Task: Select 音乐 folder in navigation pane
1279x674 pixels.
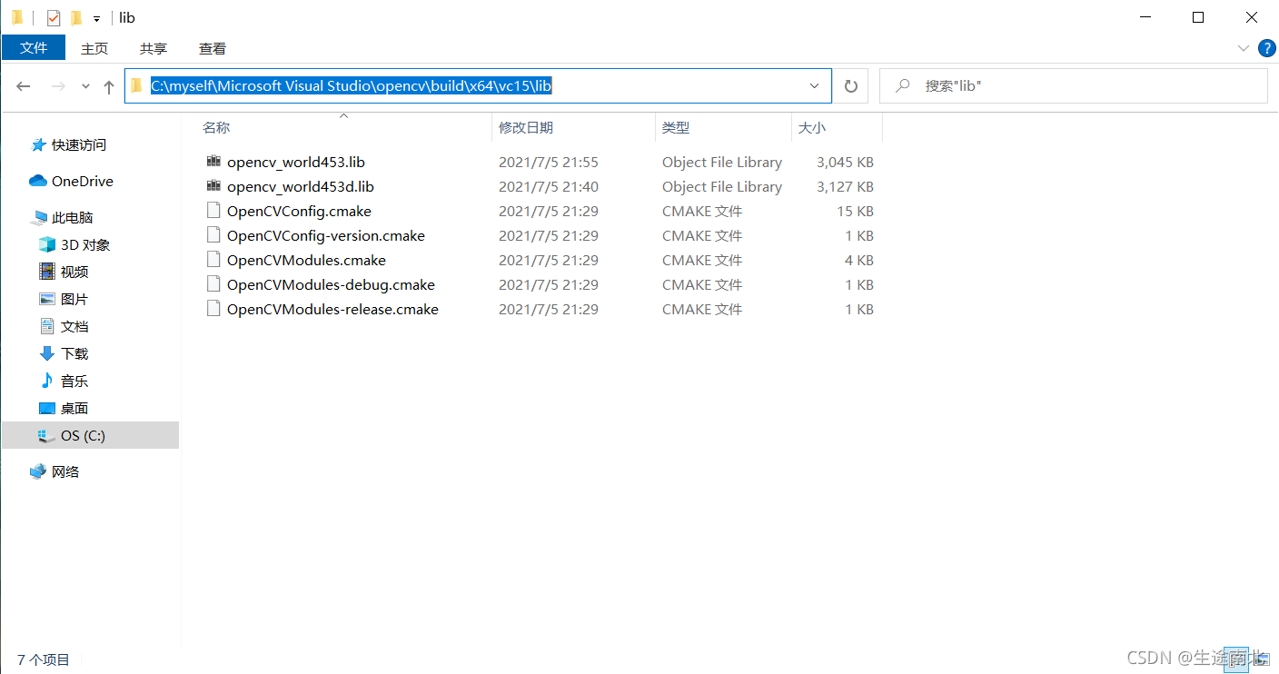Action: coord(74,382)
